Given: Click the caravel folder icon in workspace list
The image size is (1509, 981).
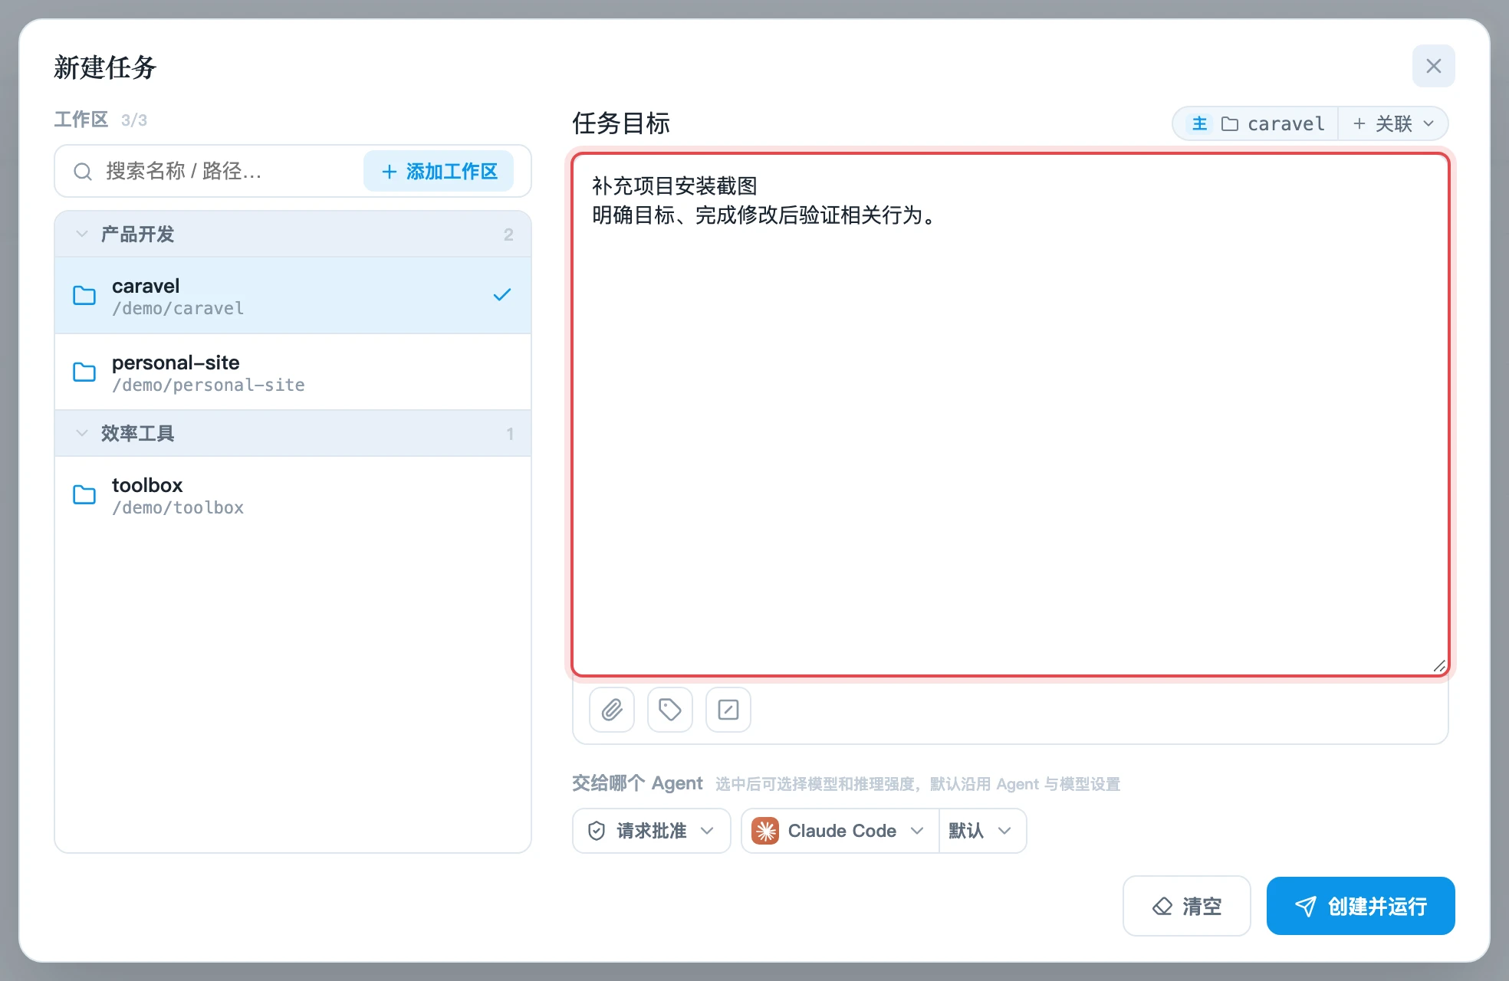Looking at the screenshot, I should [84, 295].
